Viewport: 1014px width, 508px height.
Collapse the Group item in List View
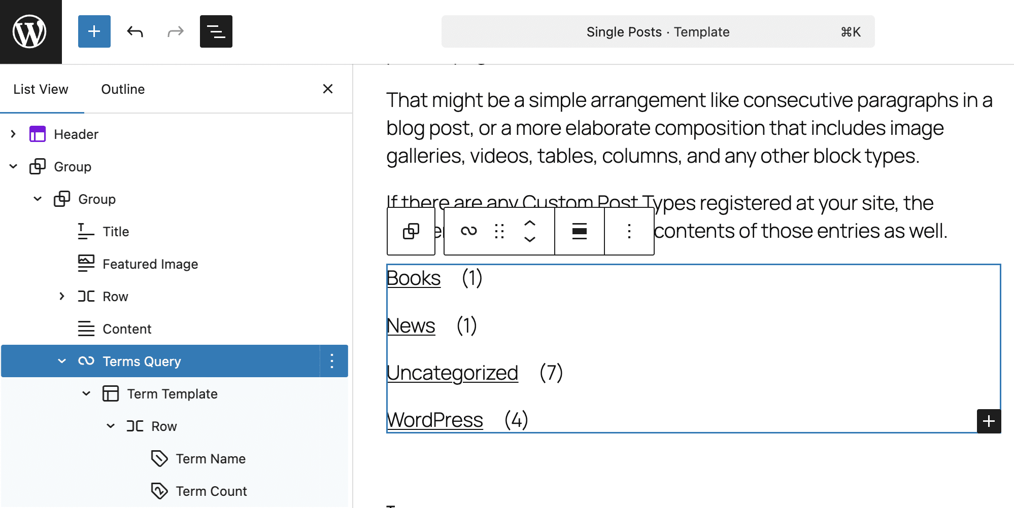[x=13, y=166]
